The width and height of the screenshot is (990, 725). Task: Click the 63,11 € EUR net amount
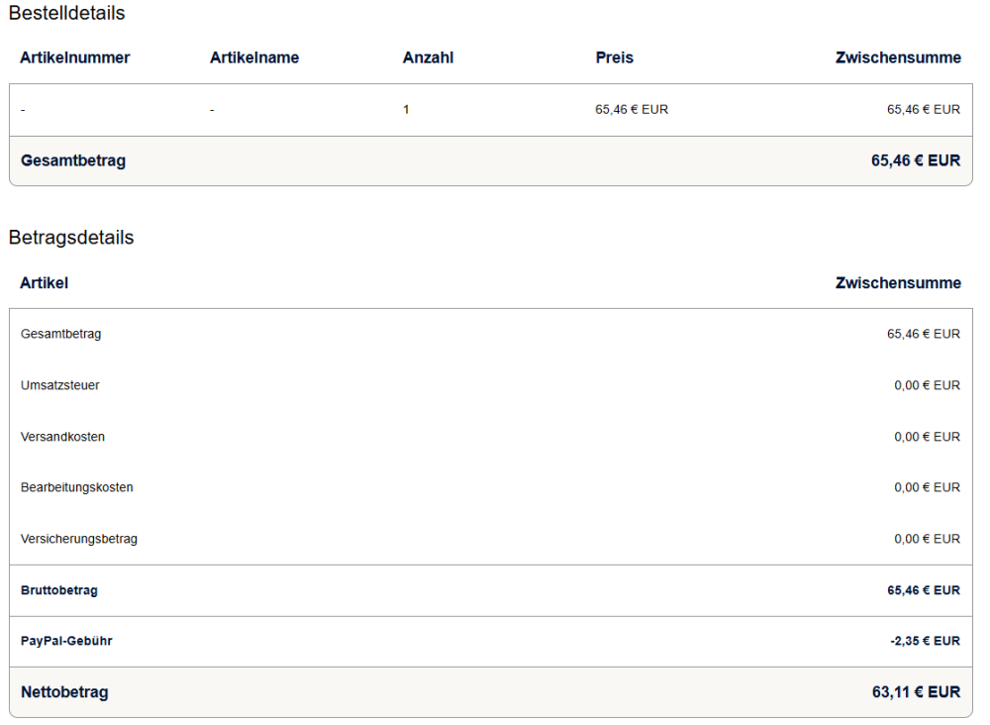916,692
